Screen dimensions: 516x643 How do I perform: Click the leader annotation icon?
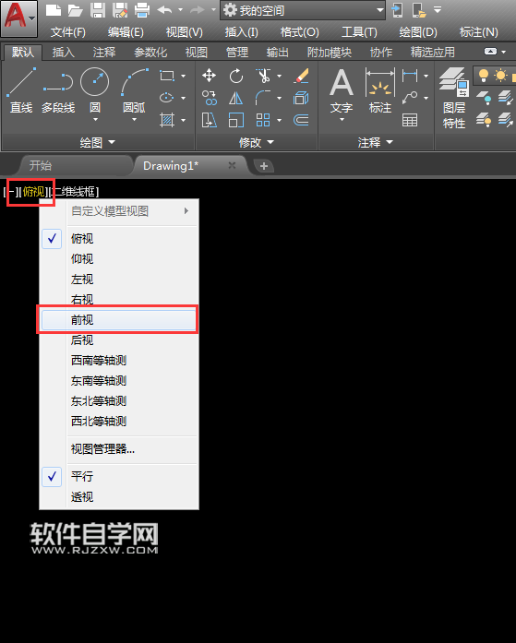pos(410,98)
